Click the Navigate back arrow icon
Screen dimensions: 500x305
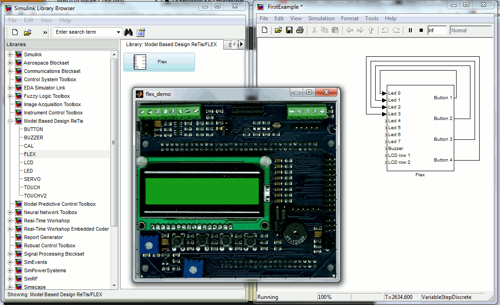(349, 30)
